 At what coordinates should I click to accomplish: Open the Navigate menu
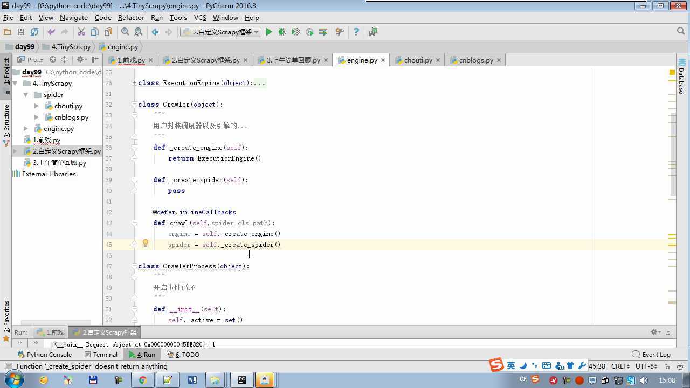[74, 17]
